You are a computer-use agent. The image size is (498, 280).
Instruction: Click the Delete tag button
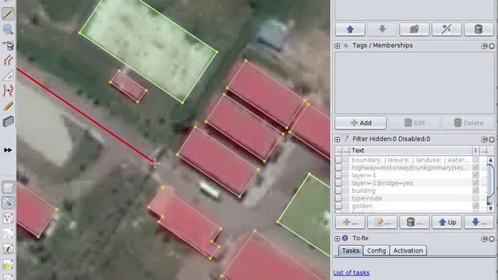[x=468, y=123]
